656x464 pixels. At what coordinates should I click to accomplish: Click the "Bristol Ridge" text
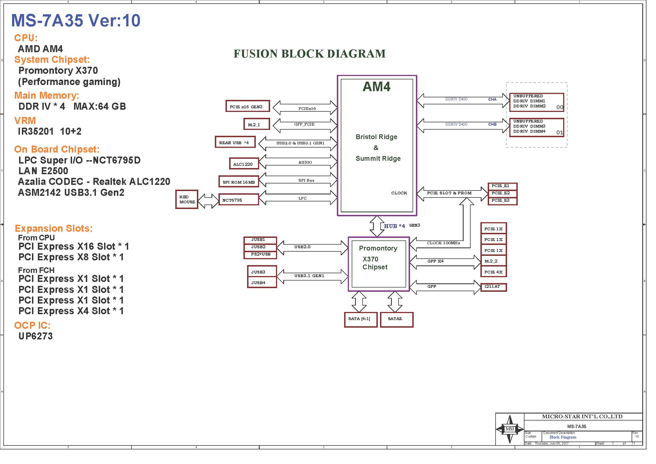(376, 137)
